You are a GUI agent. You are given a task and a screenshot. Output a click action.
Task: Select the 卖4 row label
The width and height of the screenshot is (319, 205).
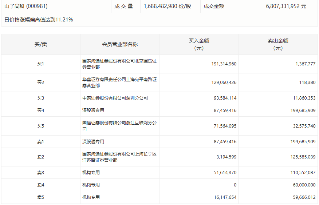point(41,185)
